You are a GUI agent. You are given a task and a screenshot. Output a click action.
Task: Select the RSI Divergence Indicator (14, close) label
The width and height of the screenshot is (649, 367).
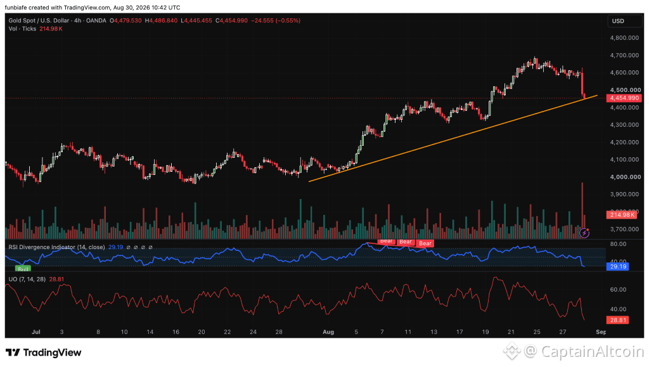click(56, 247)
